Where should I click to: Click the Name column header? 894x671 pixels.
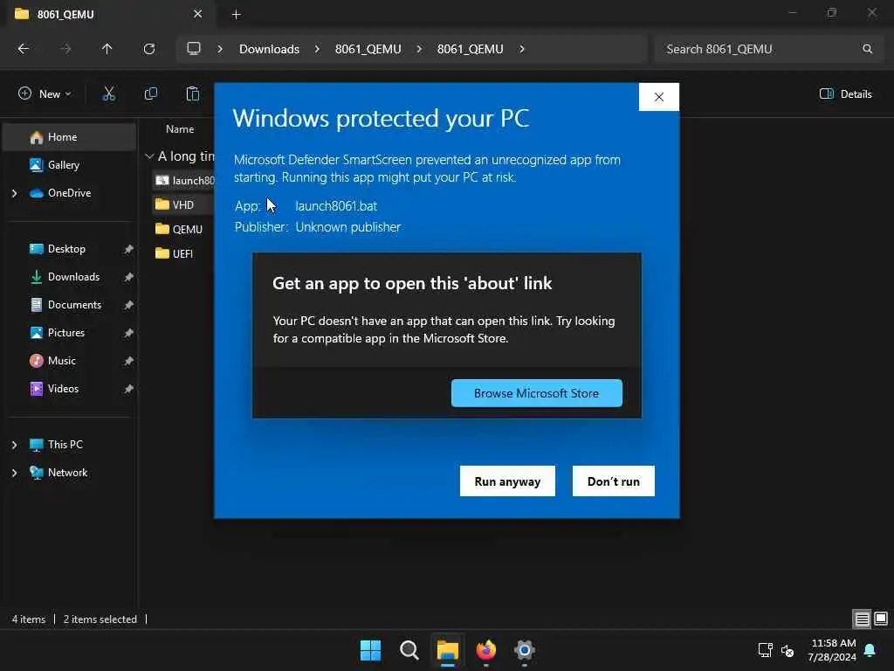[x=180, y=129]
